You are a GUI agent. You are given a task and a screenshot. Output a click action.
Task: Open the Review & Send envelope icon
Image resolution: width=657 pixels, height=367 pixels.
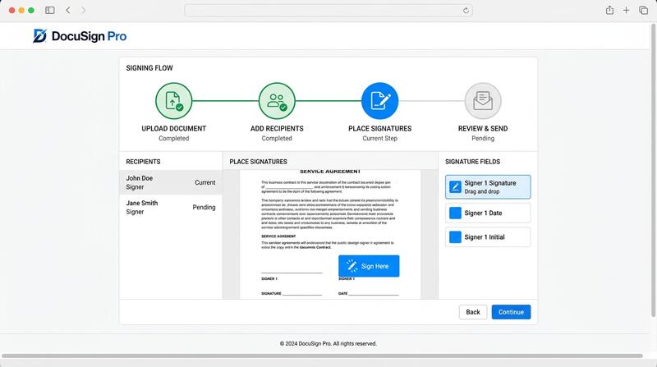483,101
